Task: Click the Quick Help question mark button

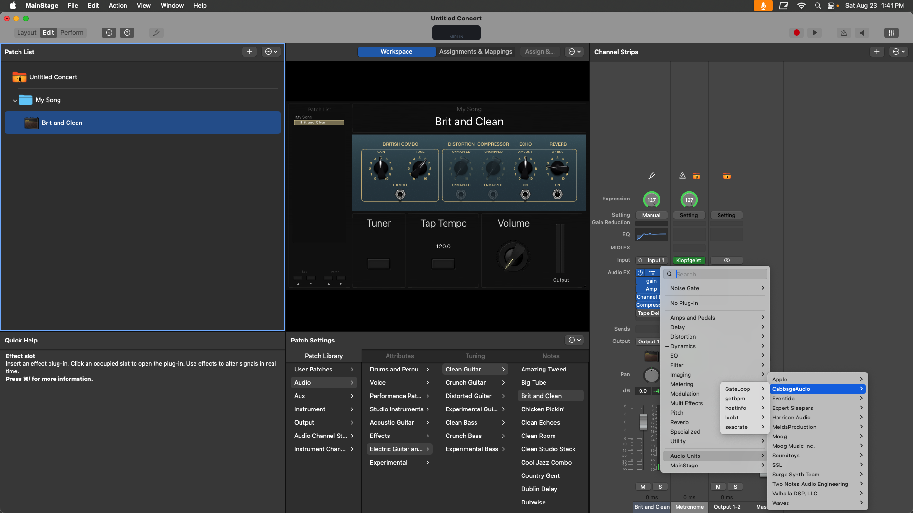Action: point(127,33)
